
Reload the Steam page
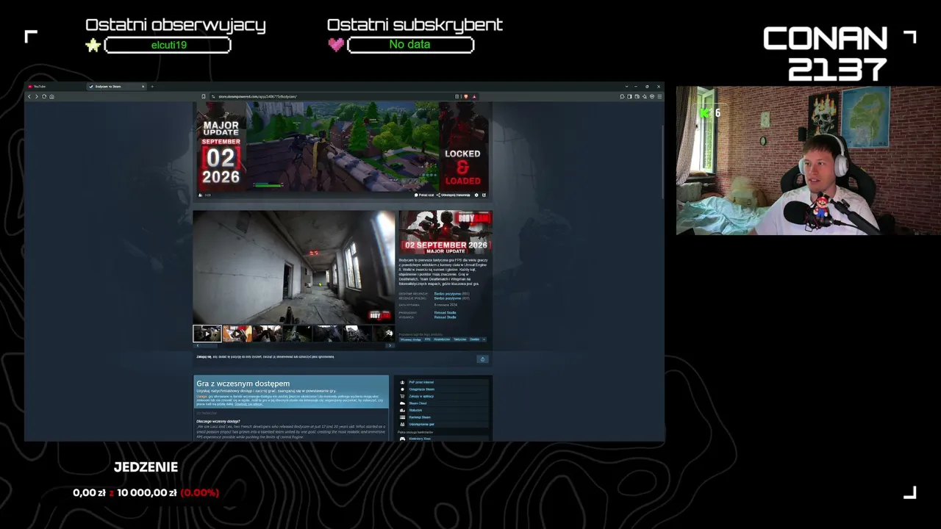[x=44, y=96]
